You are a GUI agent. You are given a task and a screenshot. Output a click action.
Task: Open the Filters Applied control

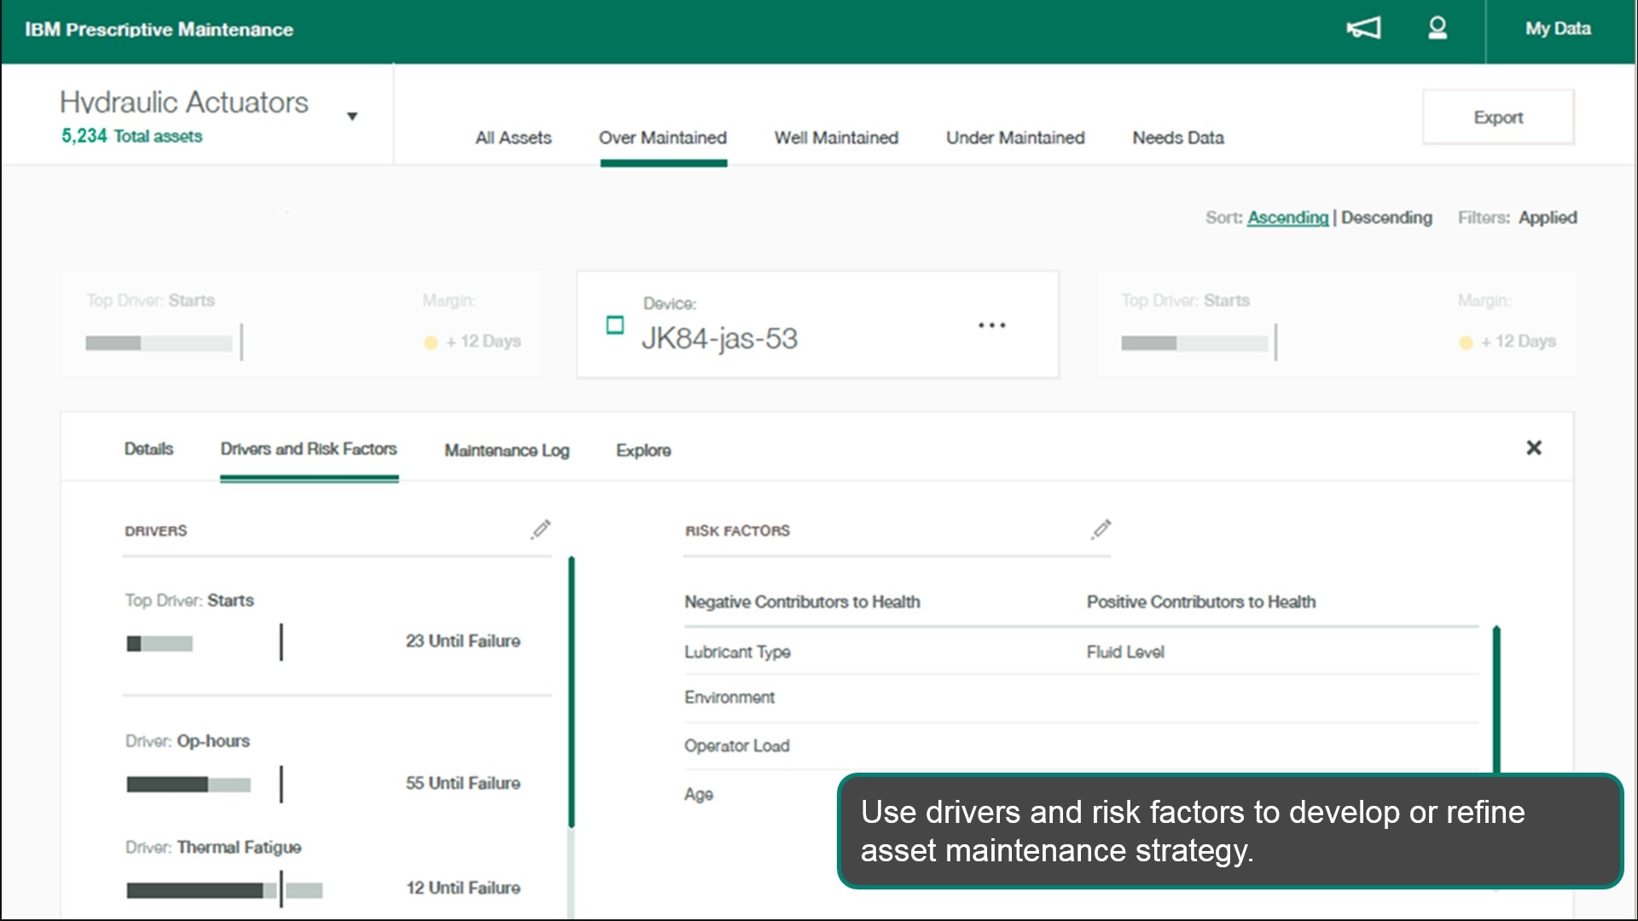[x=1517, y=217]
